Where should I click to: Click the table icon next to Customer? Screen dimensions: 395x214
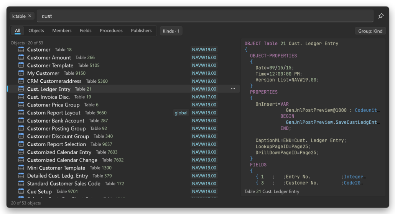(21, 49)
